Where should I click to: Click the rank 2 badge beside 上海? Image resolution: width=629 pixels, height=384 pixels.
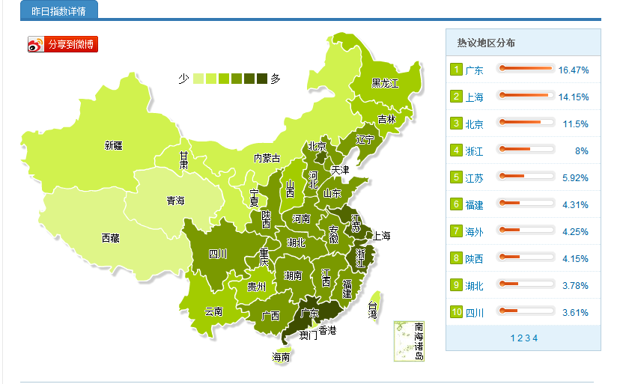tap(455, 97)
